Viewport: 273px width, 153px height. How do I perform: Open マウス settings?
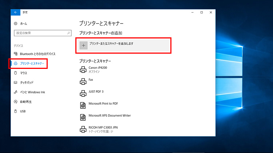pos(23,73)
